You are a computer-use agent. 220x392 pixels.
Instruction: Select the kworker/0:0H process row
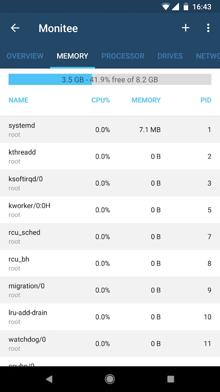point(110,210)
